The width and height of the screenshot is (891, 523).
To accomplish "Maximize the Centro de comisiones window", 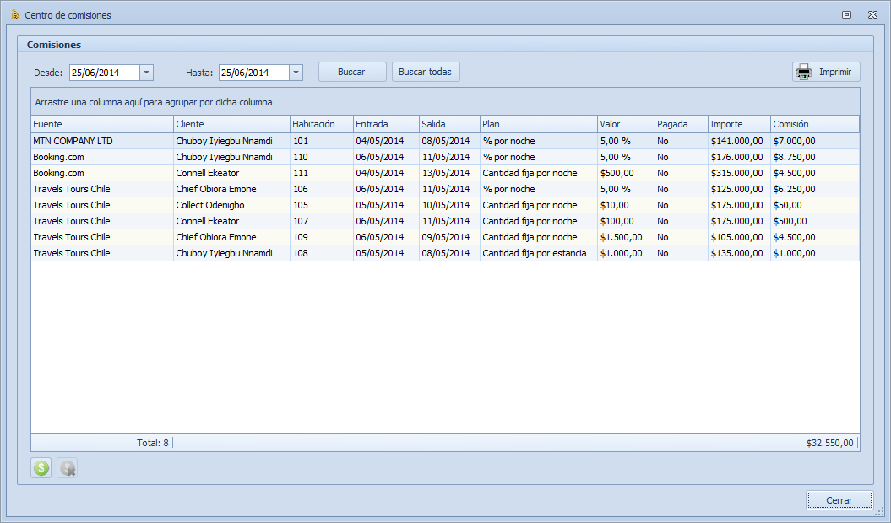I will [846, 15].
